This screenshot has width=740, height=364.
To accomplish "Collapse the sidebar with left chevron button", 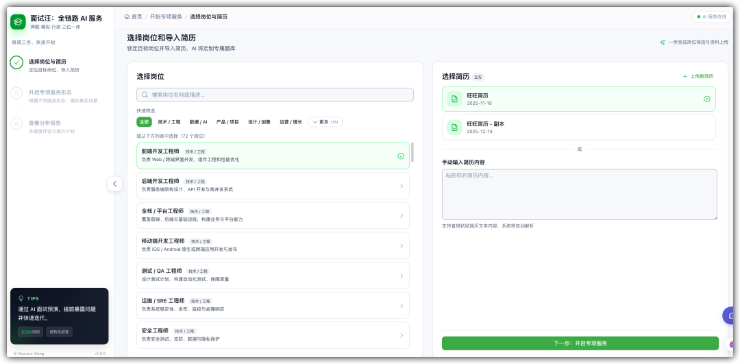I will click(114, 184).
